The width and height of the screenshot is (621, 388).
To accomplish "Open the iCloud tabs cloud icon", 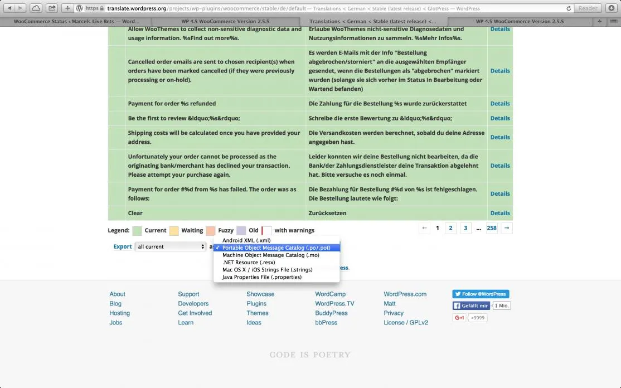I will (36, 8).
